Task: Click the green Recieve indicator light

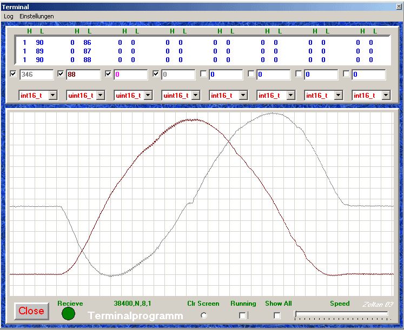Action: tap(68, 314)
